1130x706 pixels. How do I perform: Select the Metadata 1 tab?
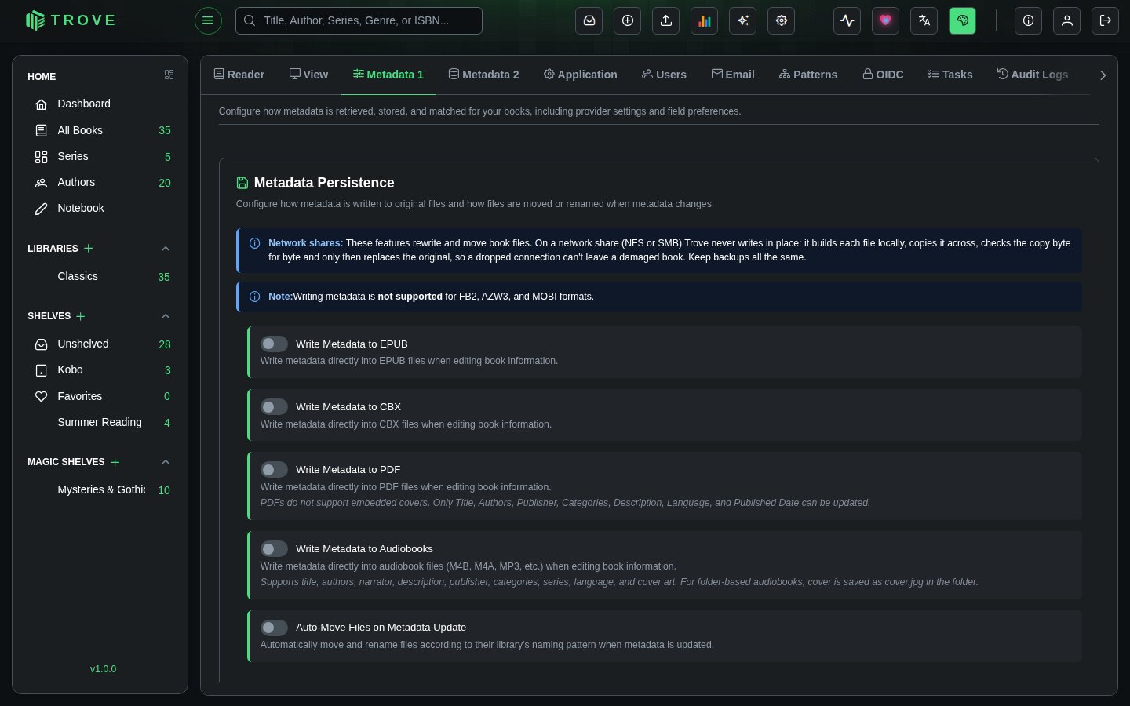tap(388, 75)
